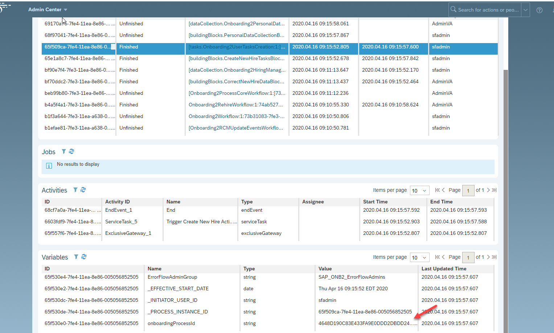The image size is (554, 333).
Task: Click the search actions or people field
Action: [x=488, y=10]
